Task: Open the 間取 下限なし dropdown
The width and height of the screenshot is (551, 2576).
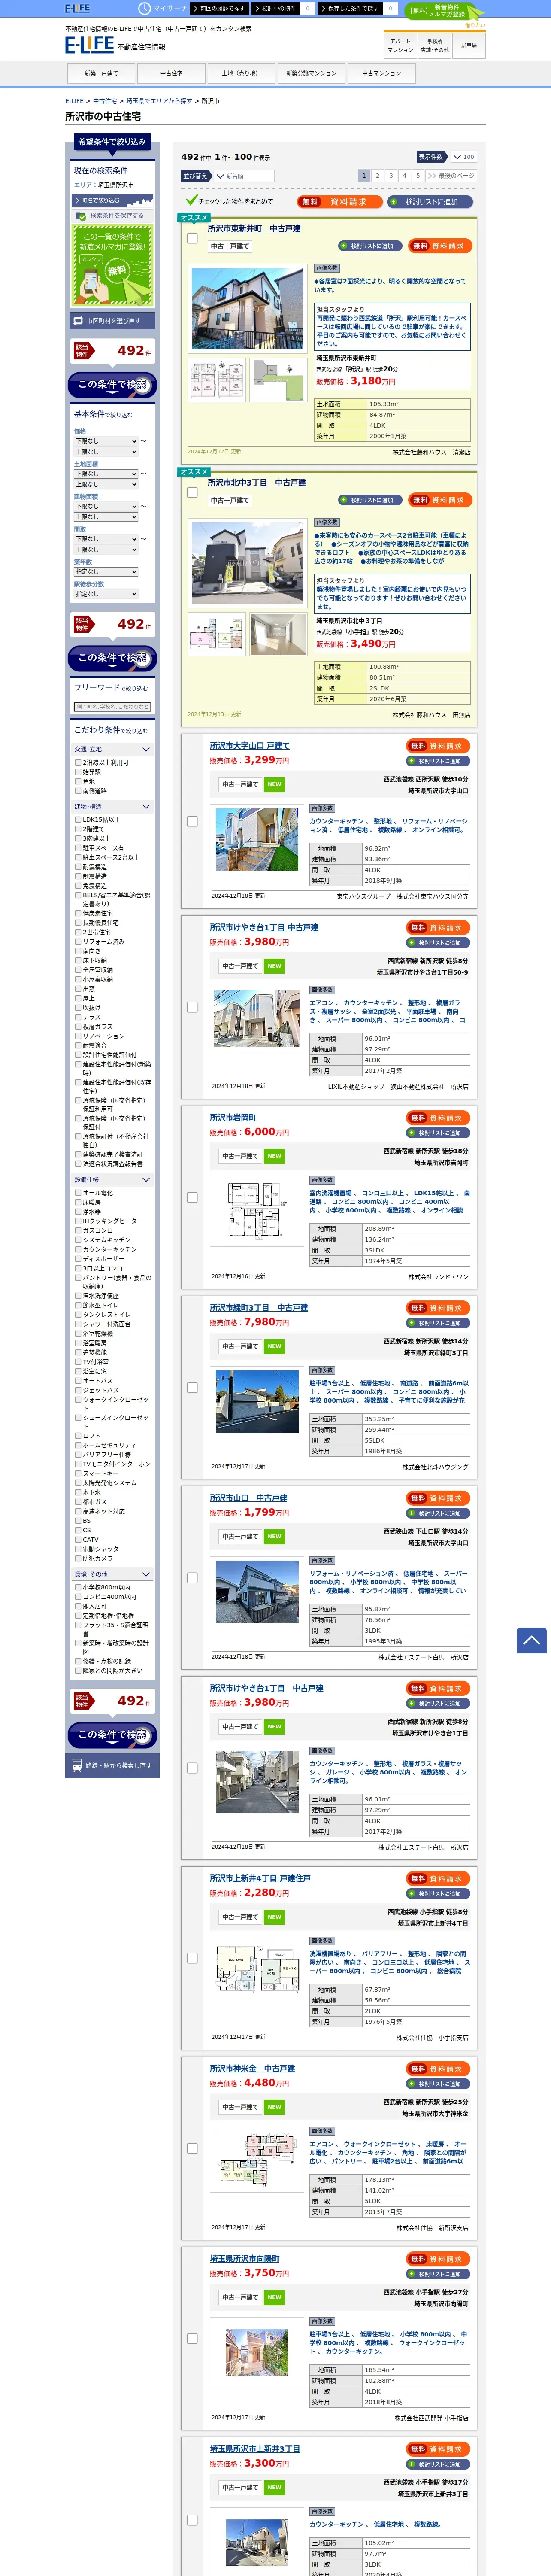Action: coord(106,539)
